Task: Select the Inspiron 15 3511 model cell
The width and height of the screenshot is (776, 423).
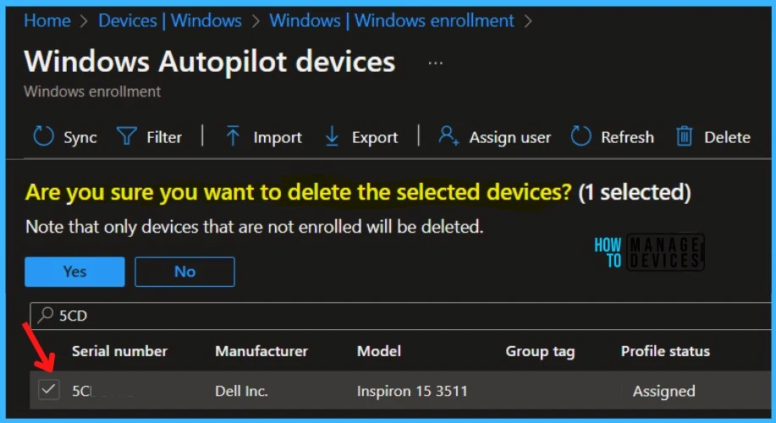Action: (412, 391)
